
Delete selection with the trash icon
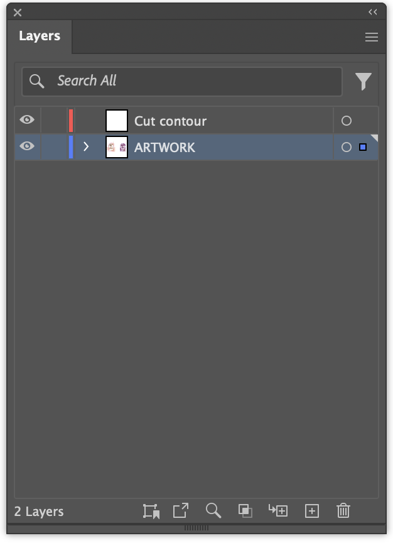[343, 510]
